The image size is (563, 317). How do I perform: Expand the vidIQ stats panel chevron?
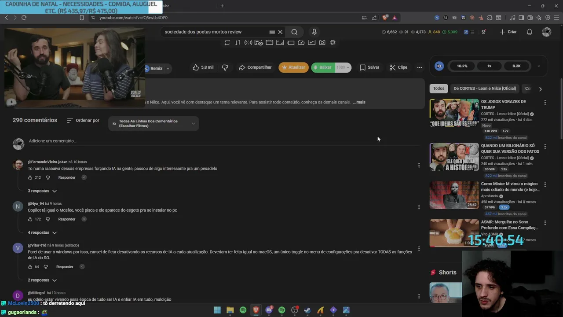539,66
